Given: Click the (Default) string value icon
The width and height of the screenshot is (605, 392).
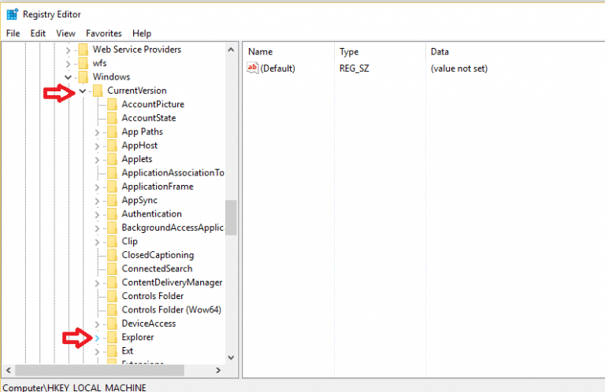Looking at the screenshot, I should [253, 68].
